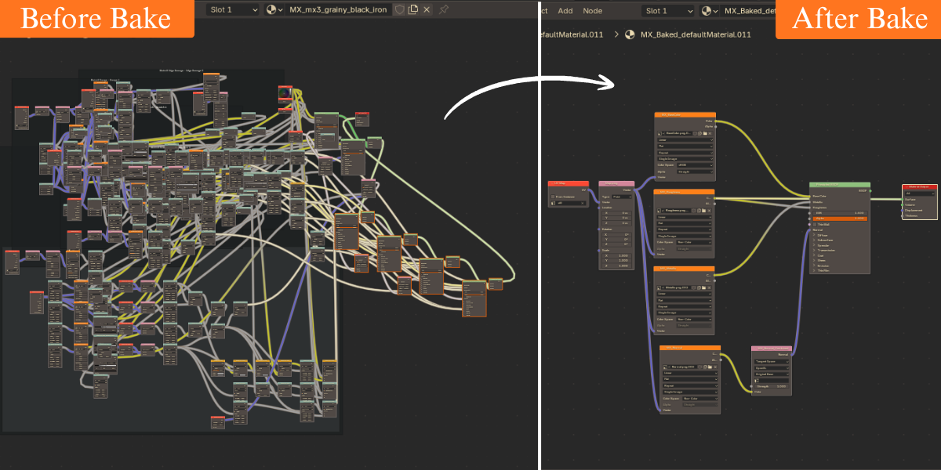Click defaultMaterial.011 breadcrumb item
Screen dimensions: 941x470
point(572,34)
